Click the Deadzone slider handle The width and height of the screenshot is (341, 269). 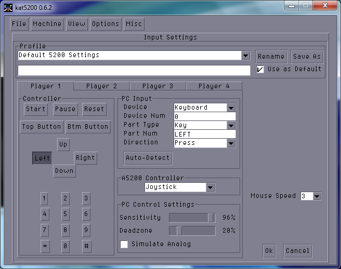point(179,231)
